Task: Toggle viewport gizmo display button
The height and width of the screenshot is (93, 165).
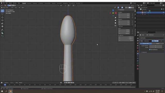Action: (118, 7)
